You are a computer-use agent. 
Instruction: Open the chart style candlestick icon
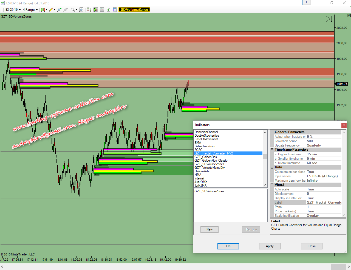tap(43, 10)
